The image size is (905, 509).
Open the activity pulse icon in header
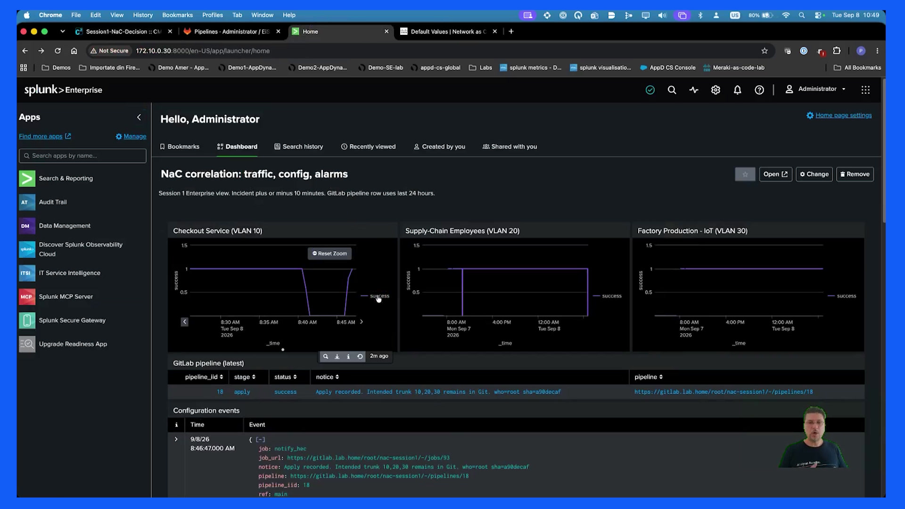click(x=694, y=90)
